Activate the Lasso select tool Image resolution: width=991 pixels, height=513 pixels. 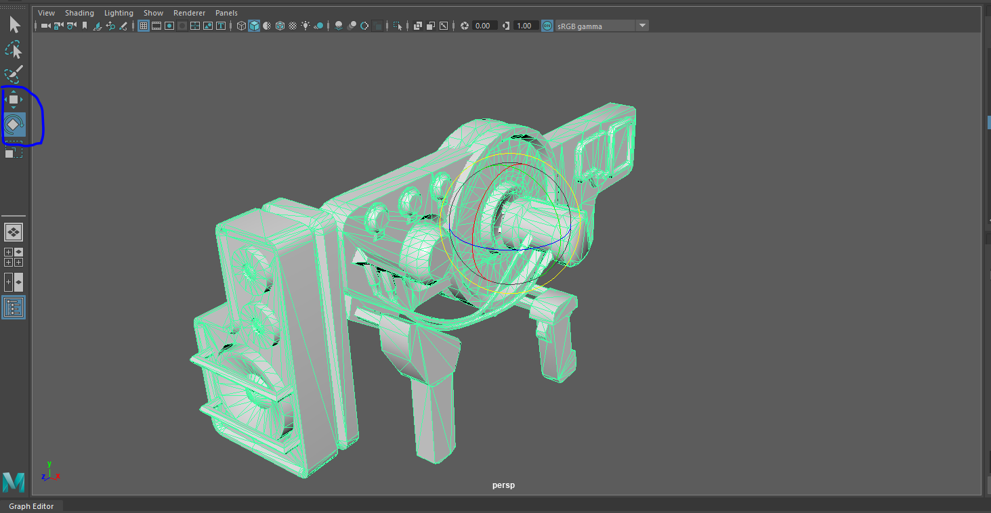pyautogui.click(x=14, y=50)
